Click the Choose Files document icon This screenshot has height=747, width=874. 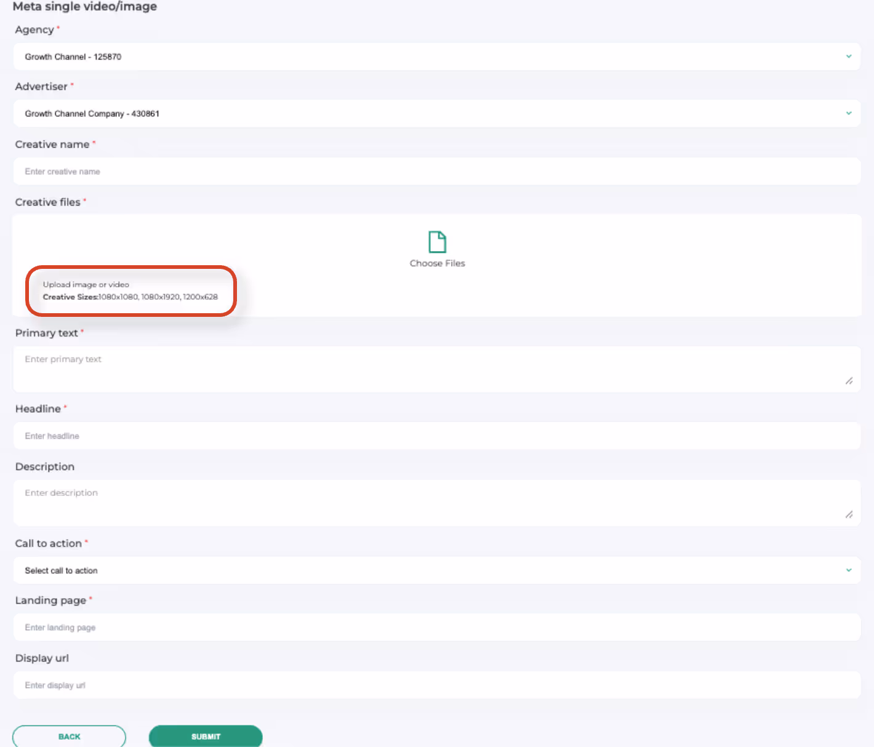(x=437, y=242)
